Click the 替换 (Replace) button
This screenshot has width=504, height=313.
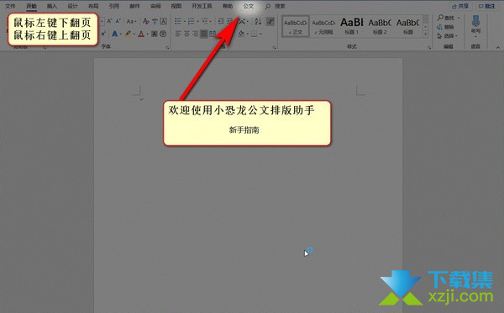pos(445,27)
